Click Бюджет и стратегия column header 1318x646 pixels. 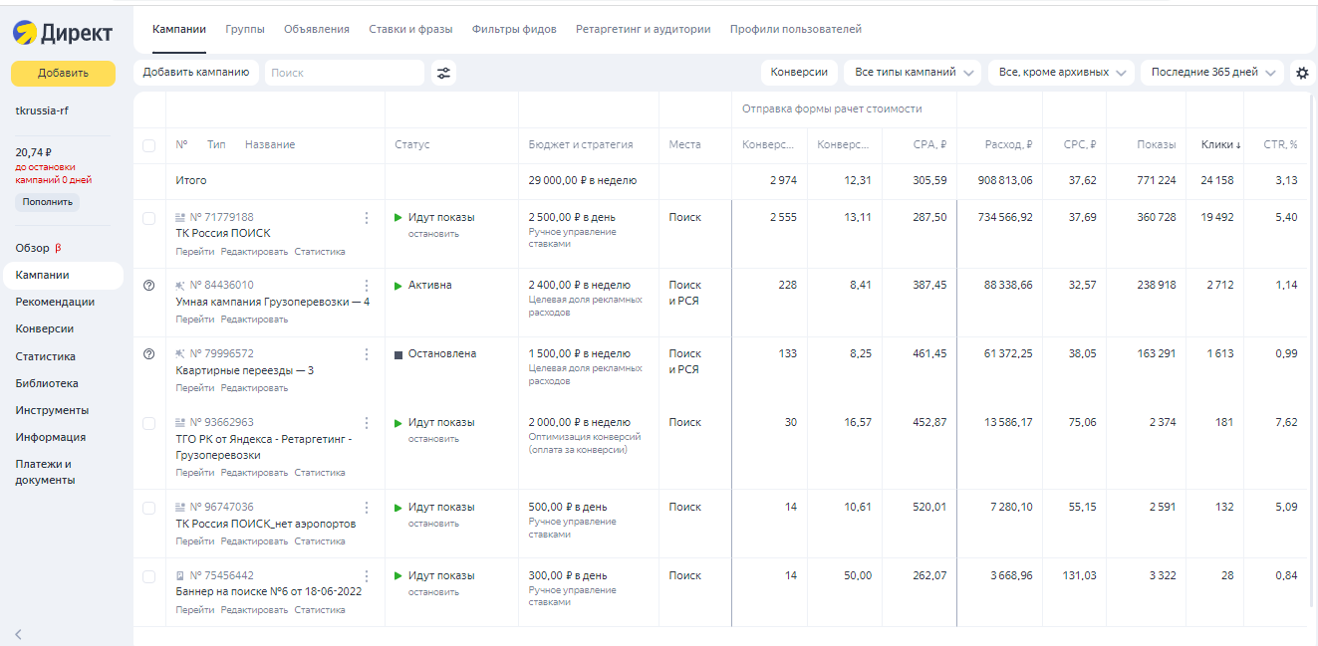[x=581, y=145]
